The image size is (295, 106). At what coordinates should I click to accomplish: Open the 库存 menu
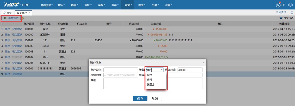(x=115, y=5)
